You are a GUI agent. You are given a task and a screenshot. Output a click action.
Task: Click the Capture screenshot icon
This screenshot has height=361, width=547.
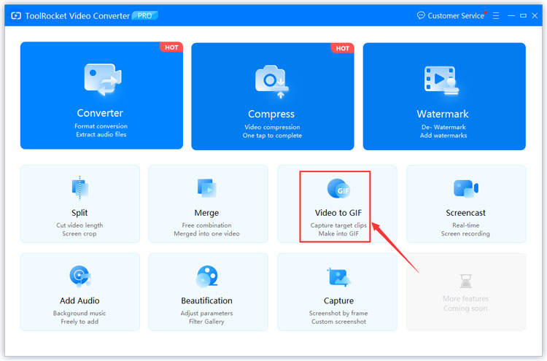[338, 277]
